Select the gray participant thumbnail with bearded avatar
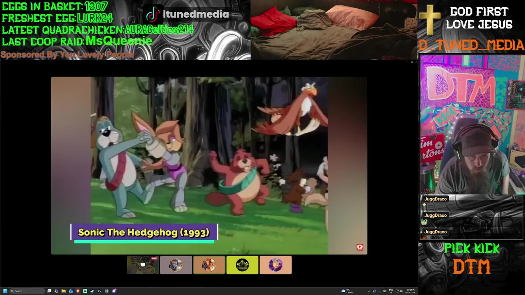Image resolution: width=525 pixels, height=295 pixels. tap(176, 265)
